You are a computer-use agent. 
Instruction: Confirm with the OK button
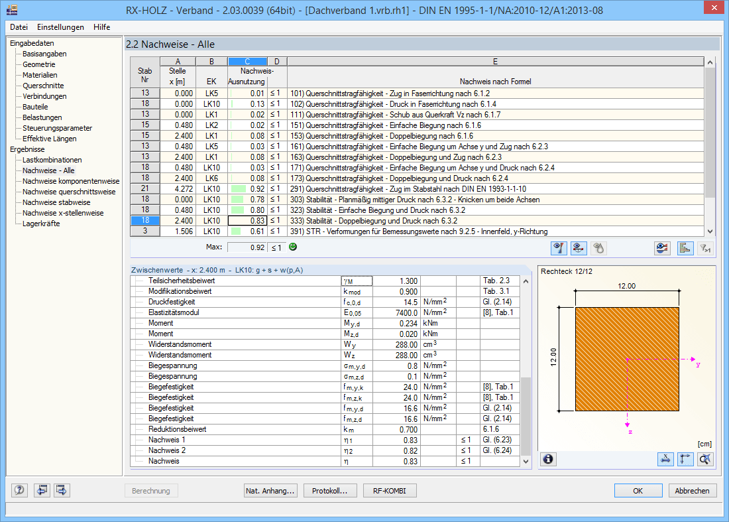(x=638, y=491)
